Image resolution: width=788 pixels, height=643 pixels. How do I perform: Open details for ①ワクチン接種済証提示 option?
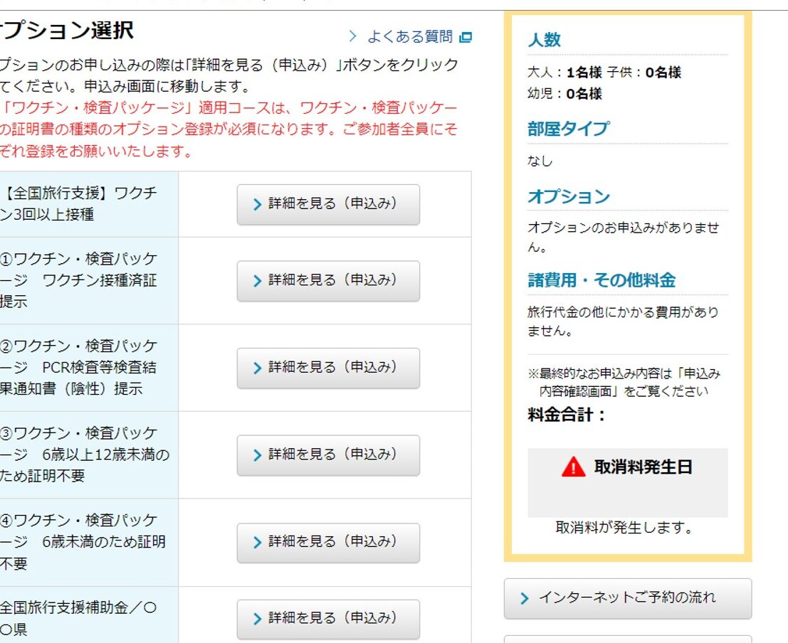click(328, 281)
